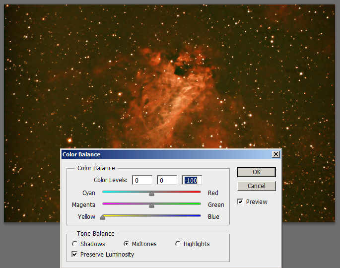Click the Yellow-Blue slider handle
Viewport: 340px width, 268px height.
click(x=103, y=217)
